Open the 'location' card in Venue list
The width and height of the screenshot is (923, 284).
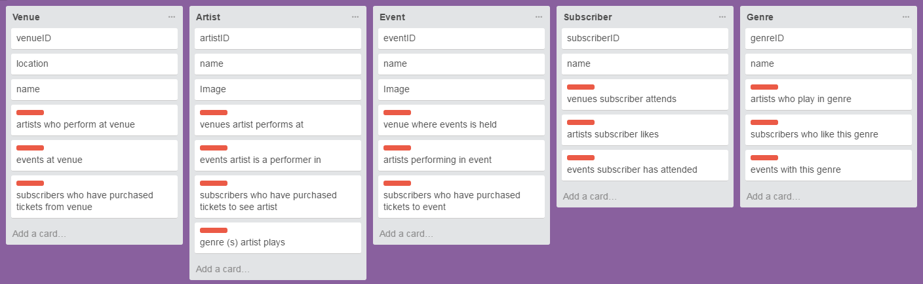pos(94,63)
